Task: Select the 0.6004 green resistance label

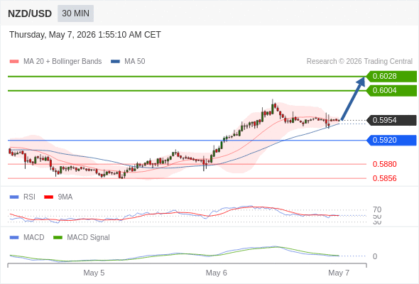Action: click(391, 91)
